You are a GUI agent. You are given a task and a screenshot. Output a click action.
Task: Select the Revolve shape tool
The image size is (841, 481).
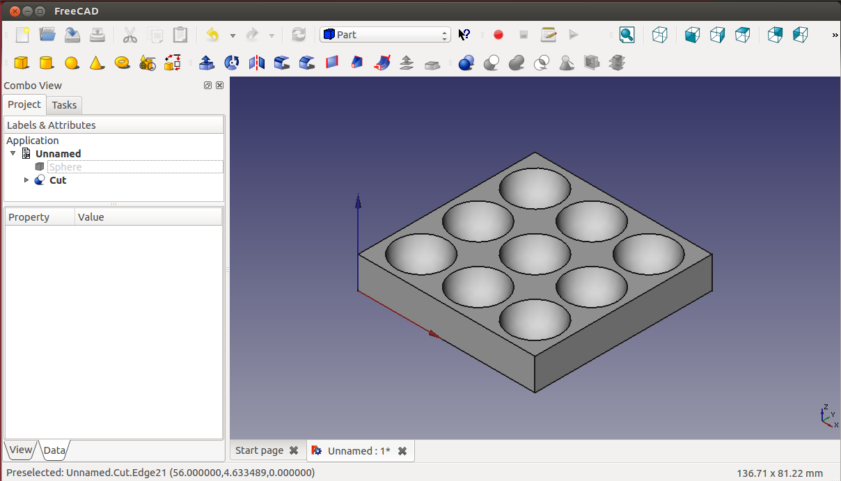pyautogui.click(x=232, y=63)
